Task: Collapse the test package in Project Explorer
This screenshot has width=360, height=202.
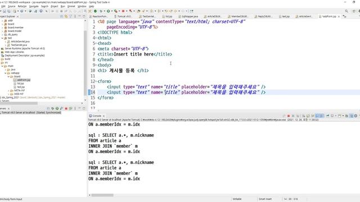Action: click(2, 38)
